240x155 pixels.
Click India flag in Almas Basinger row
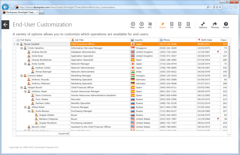tap(133, 72)
